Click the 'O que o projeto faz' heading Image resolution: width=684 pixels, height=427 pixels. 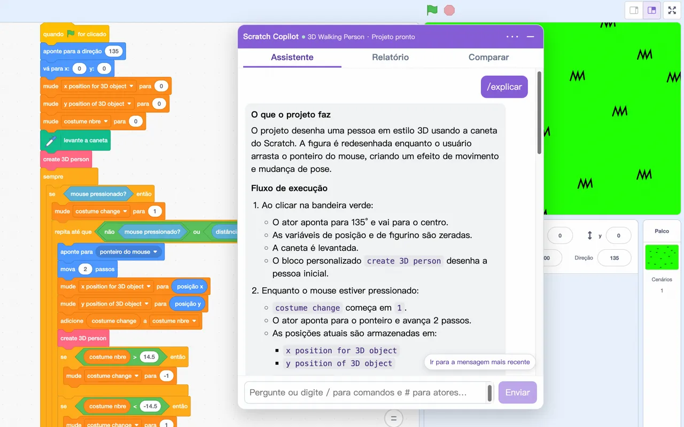tap(291, 115)
